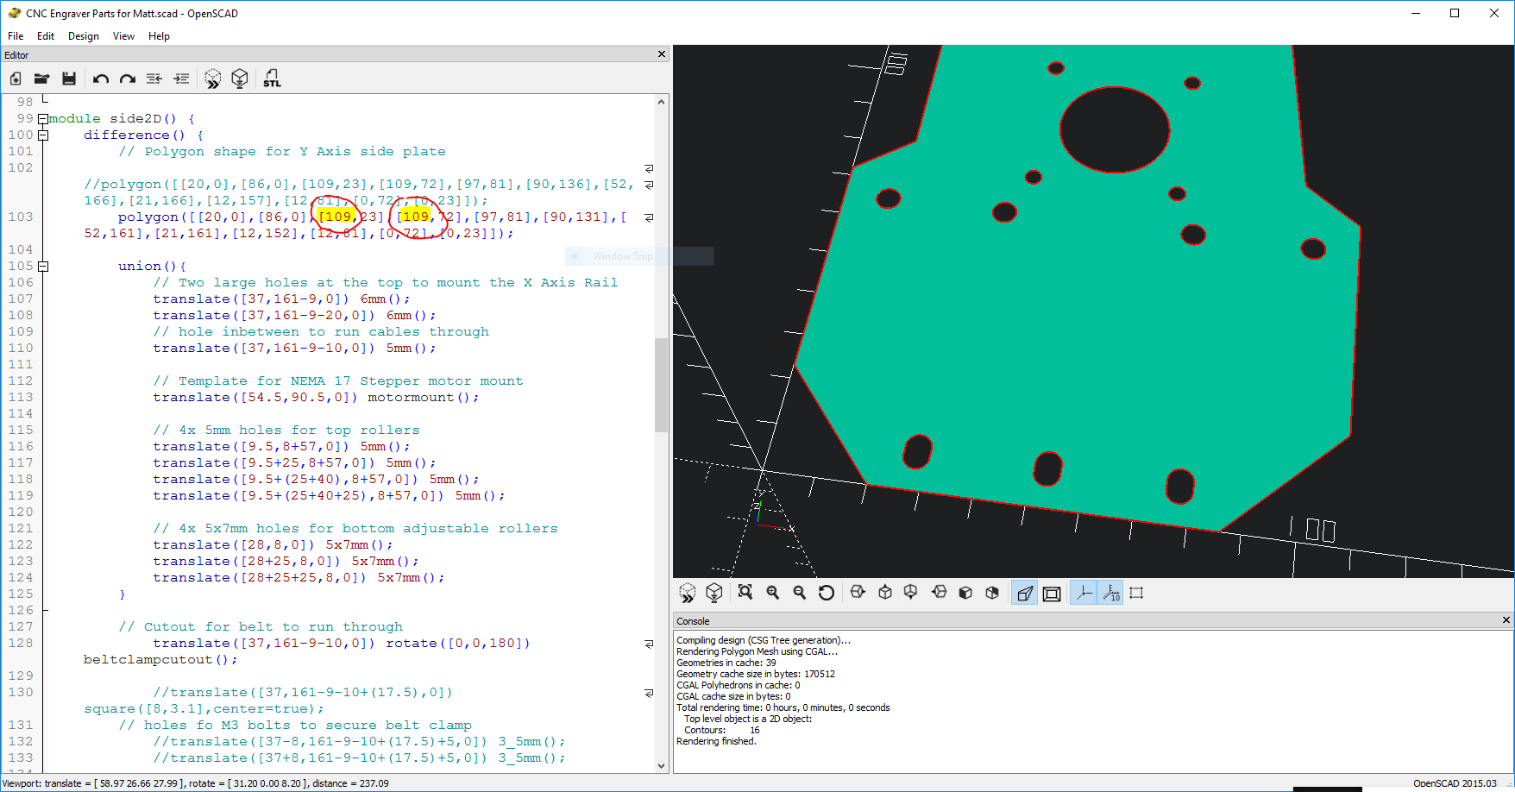
Task: Click the code line 'module side2D() {'
Action: (x=122, y=119)
